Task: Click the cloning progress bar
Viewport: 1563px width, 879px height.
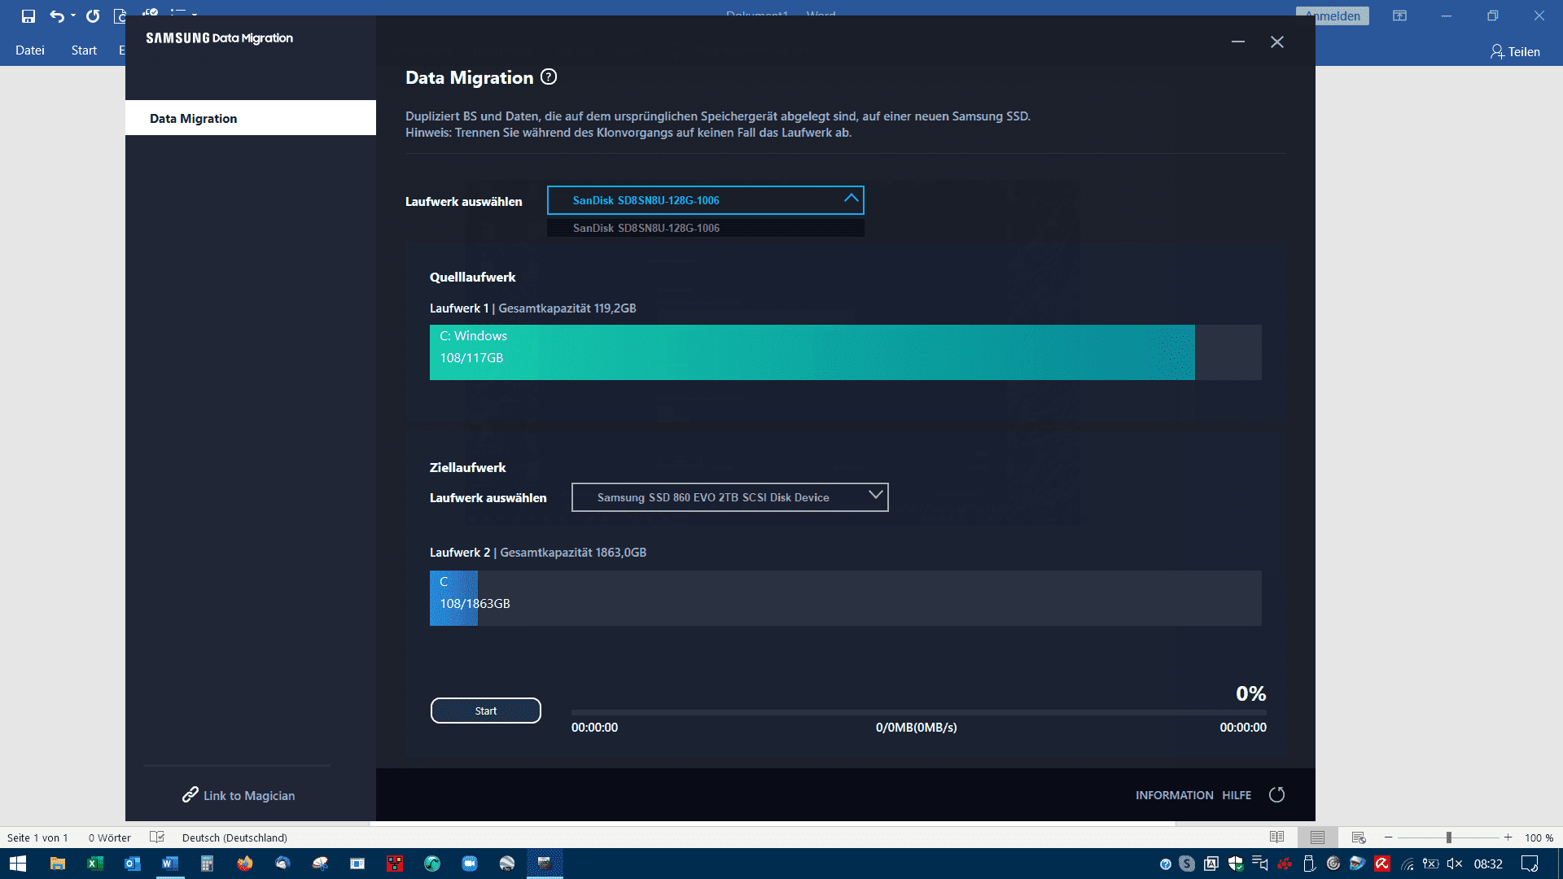Action: pyautogui.click(x=918, y=712)
